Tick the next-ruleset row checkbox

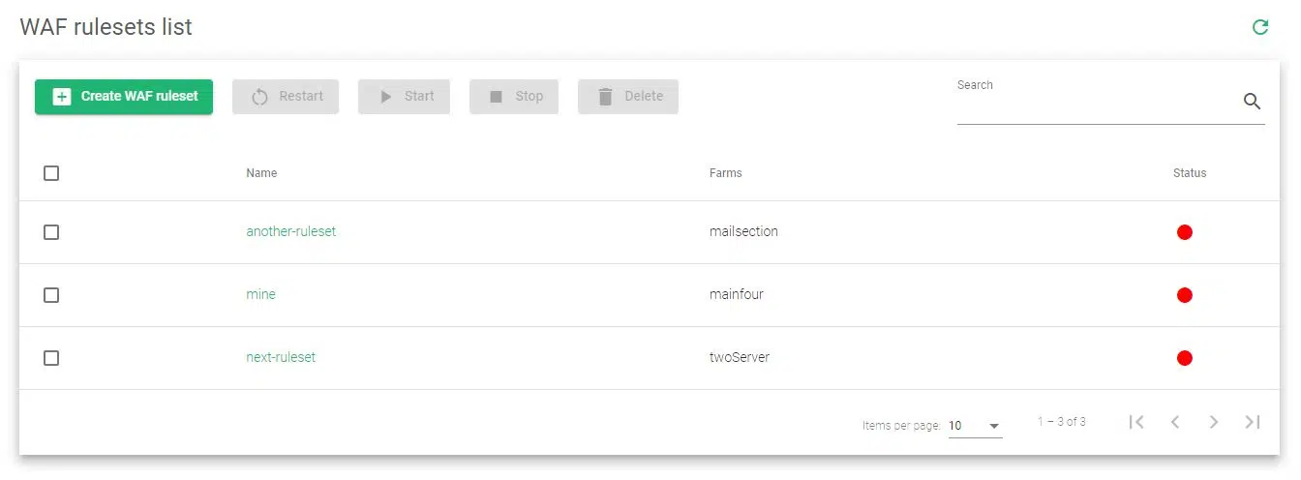point(51,358)
